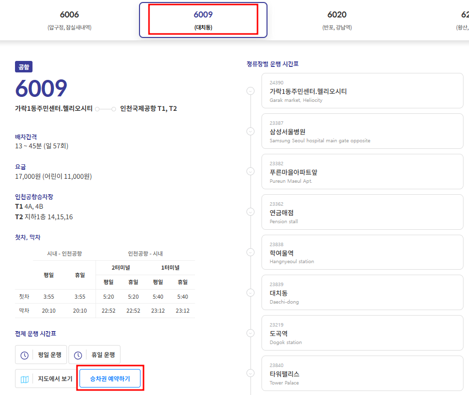The image size is (469, 395).
Task: Click the 1터미널 table header
Action: [x=170, y=268]
